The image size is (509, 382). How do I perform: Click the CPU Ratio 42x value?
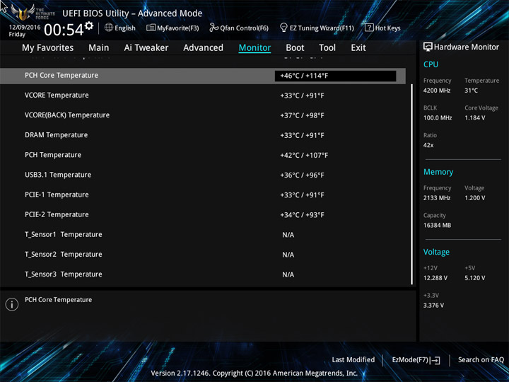tap(428, 145)
